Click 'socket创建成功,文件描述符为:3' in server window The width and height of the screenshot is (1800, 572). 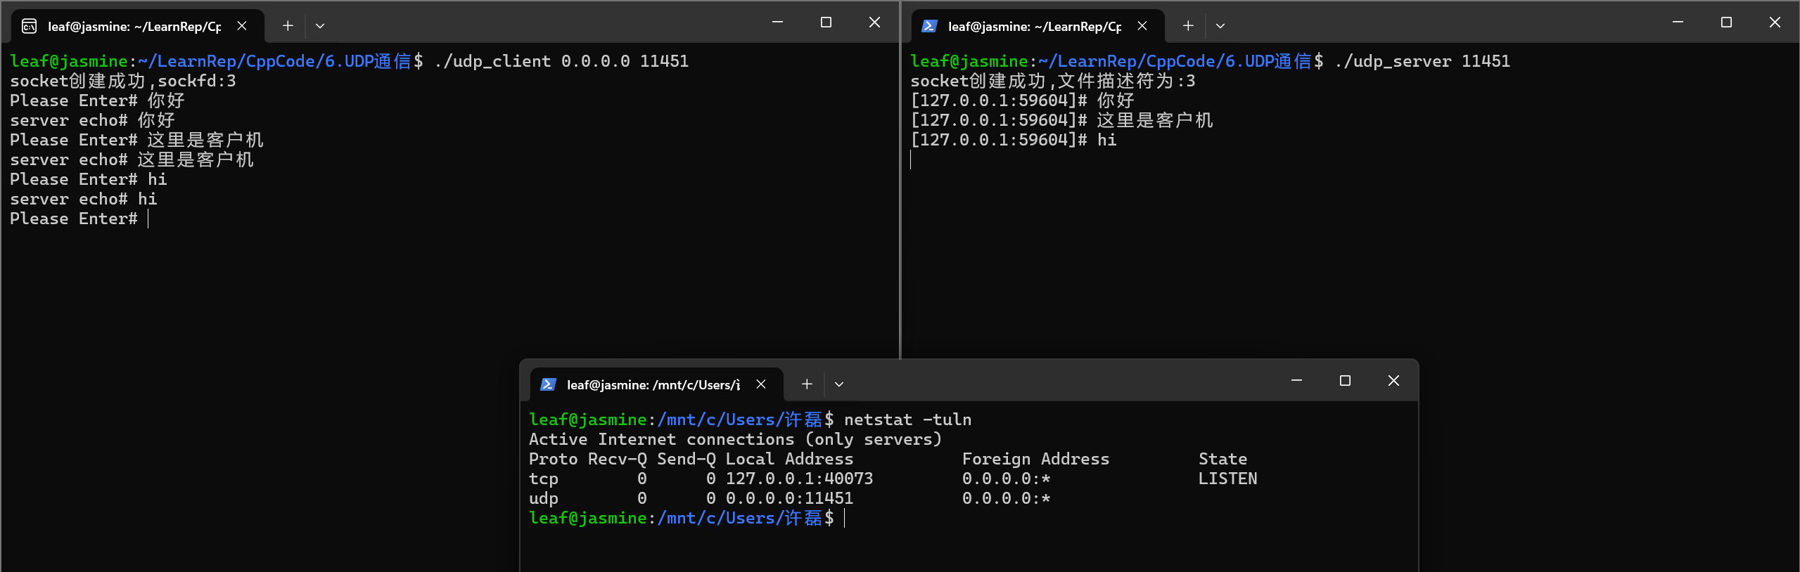[1053, 81]
